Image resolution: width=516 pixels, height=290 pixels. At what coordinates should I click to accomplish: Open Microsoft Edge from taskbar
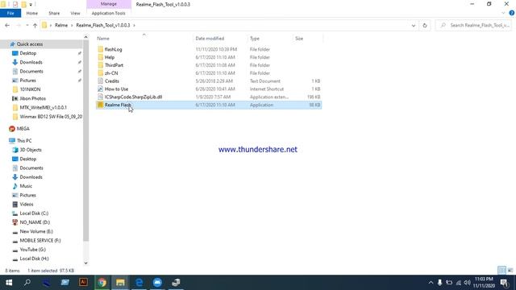point(139,283)
